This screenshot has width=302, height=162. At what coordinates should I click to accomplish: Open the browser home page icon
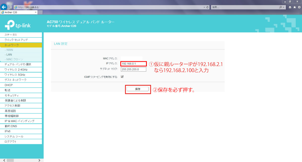click(290, 7)
